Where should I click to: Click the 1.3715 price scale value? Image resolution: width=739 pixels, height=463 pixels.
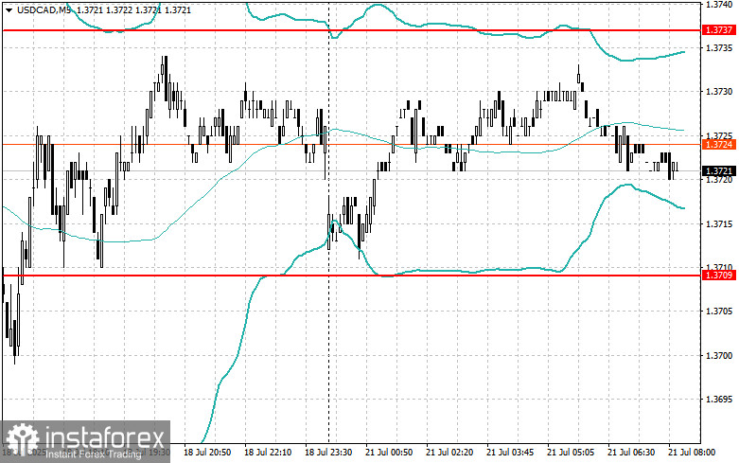[718, 223]
